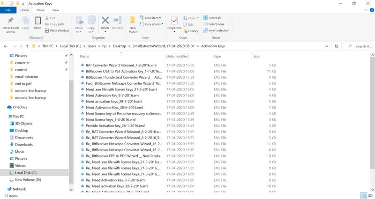Select Need Activation Key_8-7-2016.eml

[112, 96]
